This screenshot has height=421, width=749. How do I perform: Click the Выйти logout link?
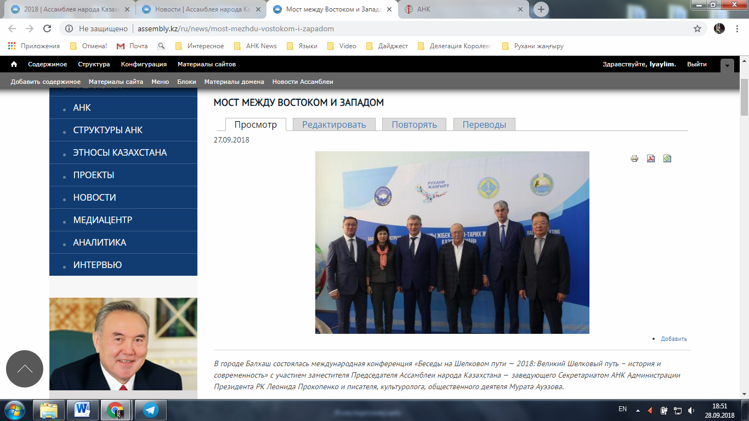(x=697, y=64)
